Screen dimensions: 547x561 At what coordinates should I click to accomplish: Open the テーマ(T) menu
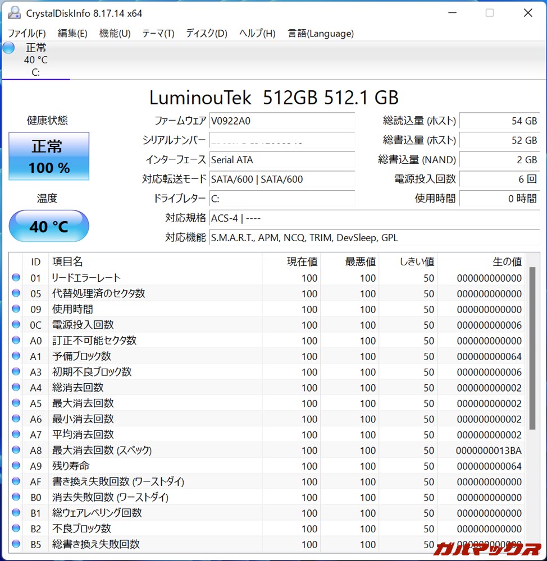(x=158, y=33)
